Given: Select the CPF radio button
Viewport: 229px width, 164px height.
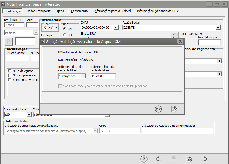Looking at the screenshot, I should (65, 35).
